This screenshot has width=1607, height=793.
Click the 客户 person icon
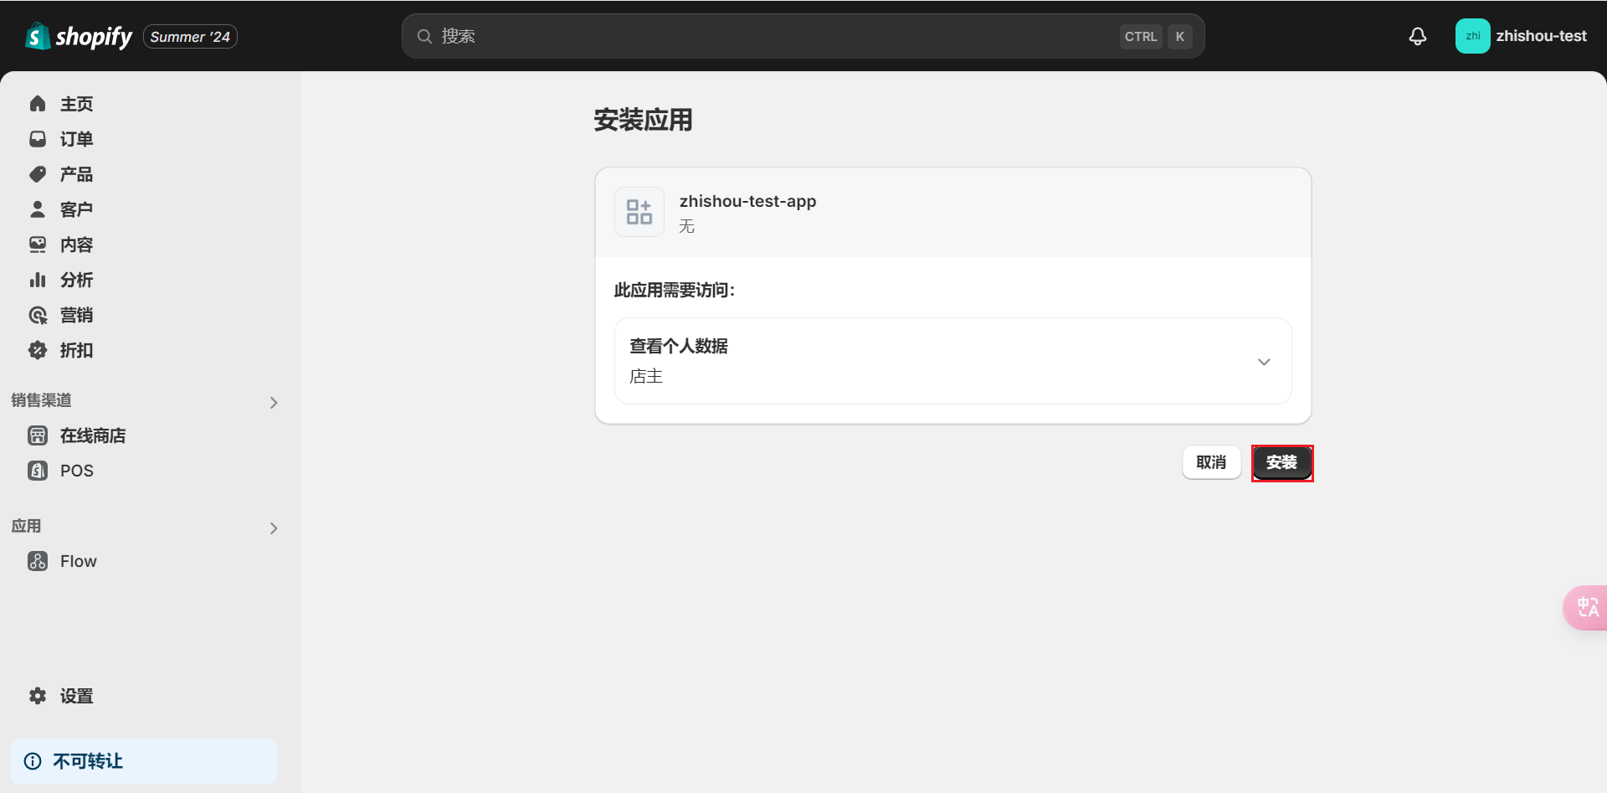point(38,209)
